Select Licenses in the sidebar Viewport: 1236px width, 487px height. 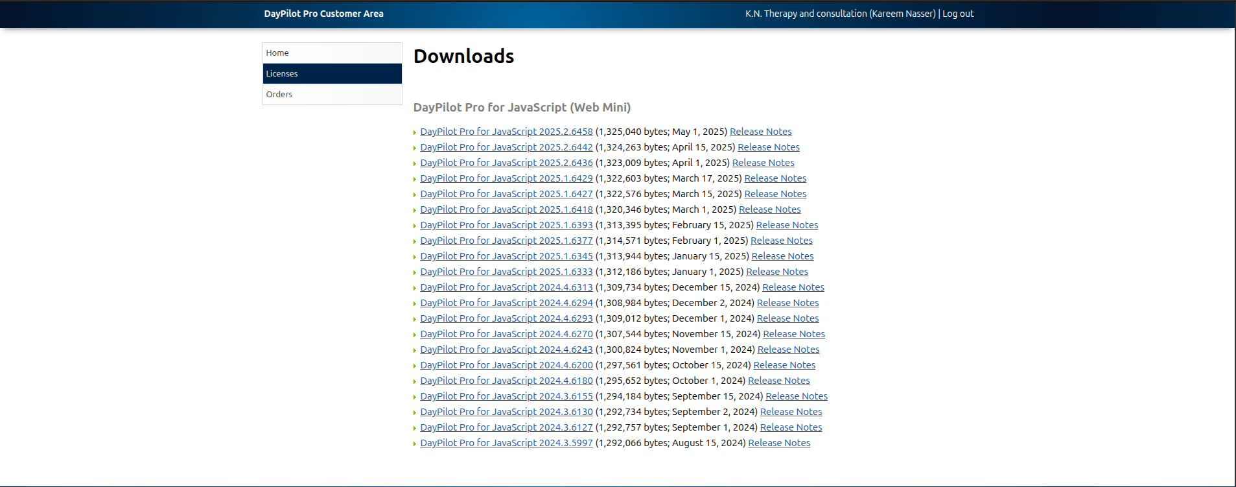(x=282, y=74)
